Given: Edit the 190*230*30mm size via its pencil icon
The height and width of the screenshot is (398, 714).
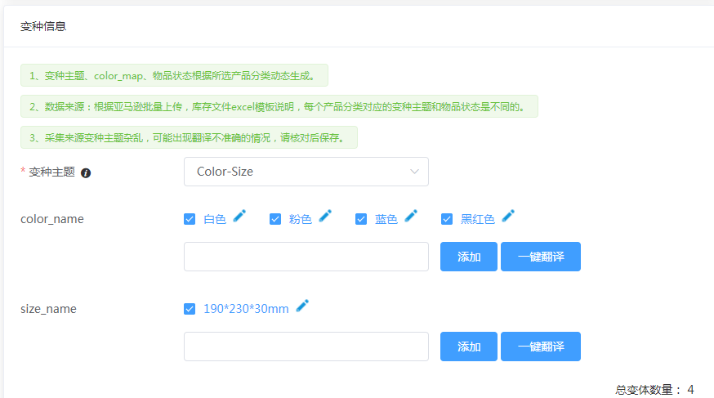Looking at the screenshot, I should point(302,306).
